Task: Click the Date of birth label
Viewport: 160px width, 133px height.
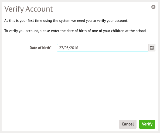Action: pos(40,48)
